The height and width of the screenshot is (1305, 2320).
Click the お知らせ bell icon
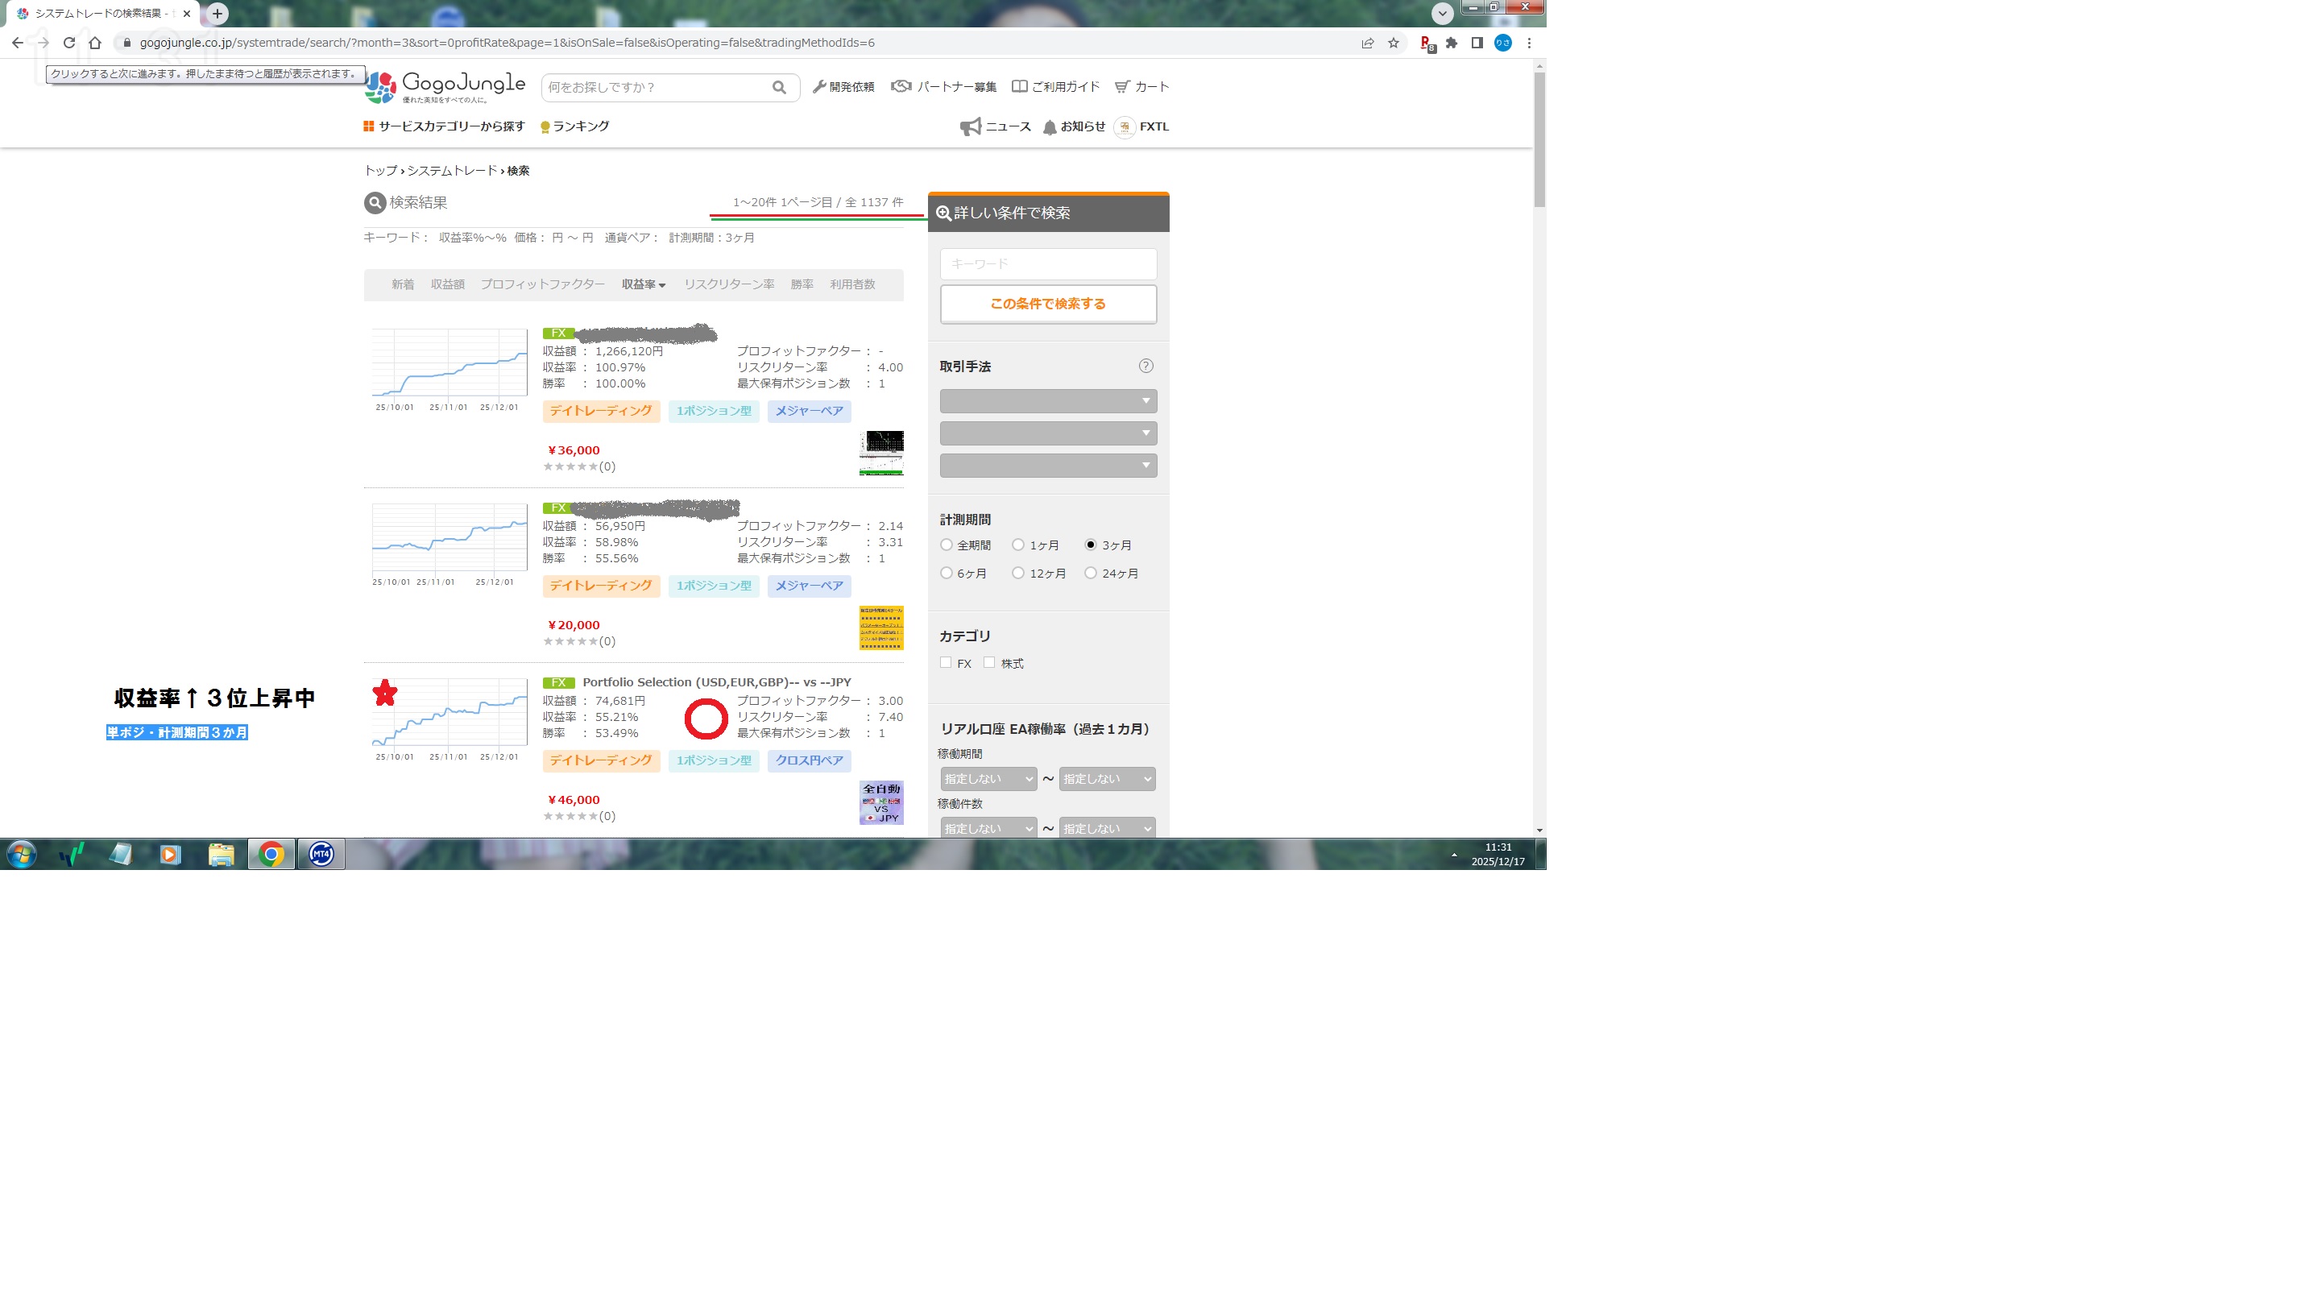[1049, 127]
